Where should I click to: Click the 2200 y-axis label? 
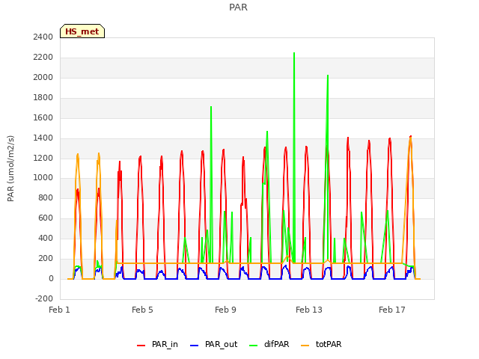tap(43, 57)
